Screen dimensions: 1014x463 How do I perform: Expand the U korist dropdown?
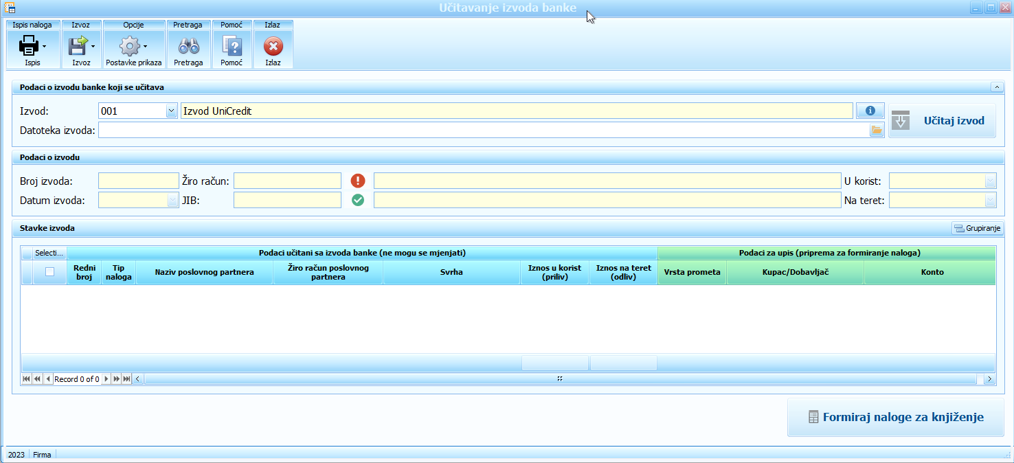[x=989, y=181]
